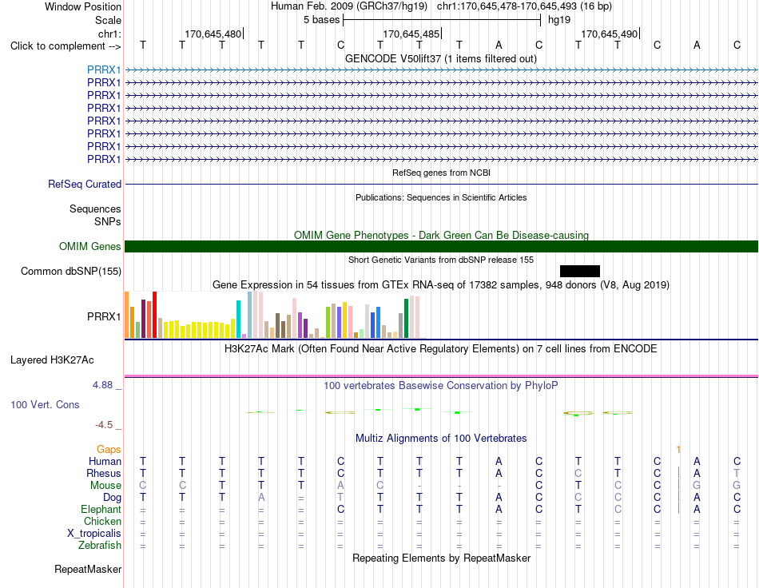Click the Sequences label of Publications track
Screen dimensions: 759x588
point(95,209)
